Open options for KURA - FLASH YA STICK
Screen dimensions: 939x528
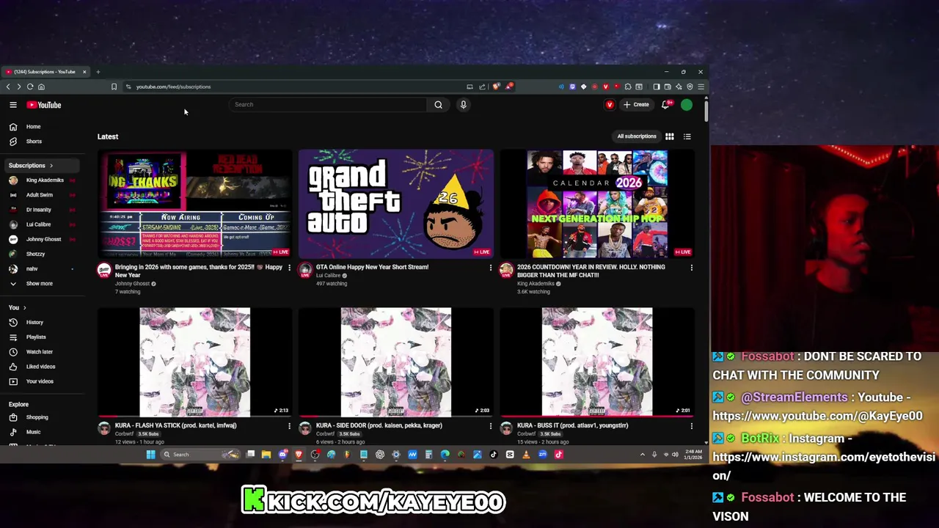(x=289, y=426)
